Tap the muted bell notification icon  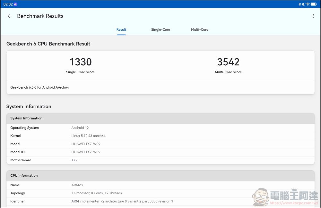[303, 4]
